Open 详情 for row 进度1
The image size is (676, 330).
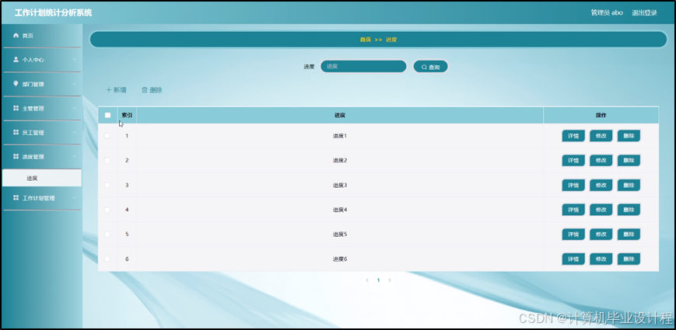573,136
